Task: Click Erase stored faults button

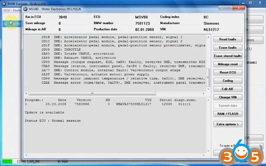Action: coord(228,56)
